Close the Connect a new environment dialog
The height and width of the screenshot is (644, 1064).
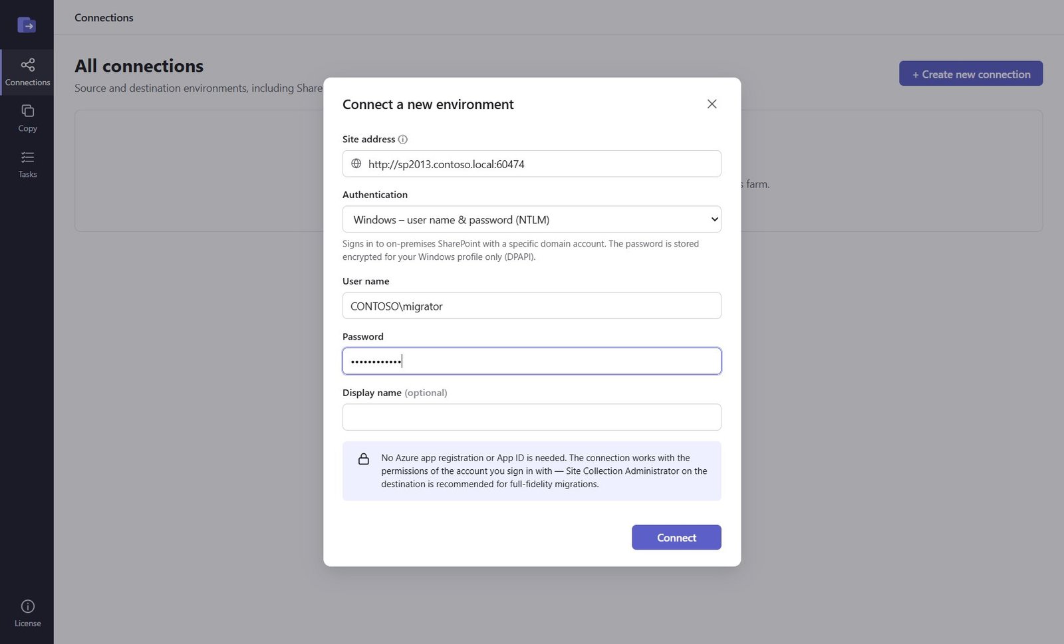tap(712, 104)
